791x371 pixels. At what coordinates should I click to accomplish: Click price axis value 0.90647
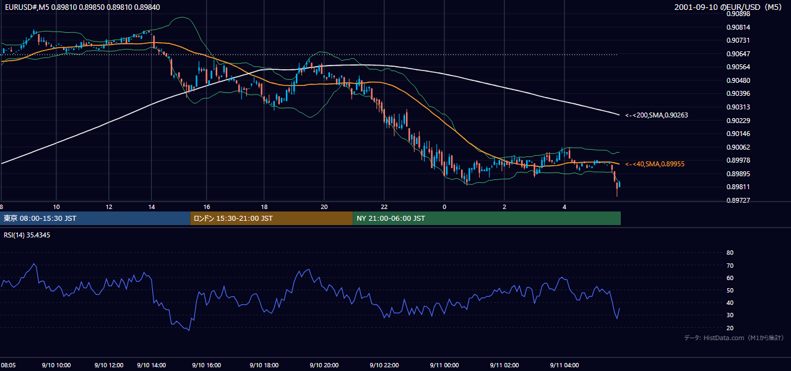pyautogui.click(x=739, y=54)
